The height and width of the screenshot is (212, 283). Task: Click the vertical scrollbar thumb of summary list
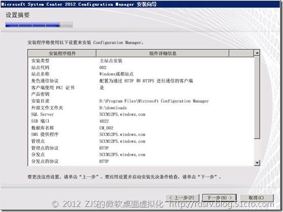pos(257,97)
